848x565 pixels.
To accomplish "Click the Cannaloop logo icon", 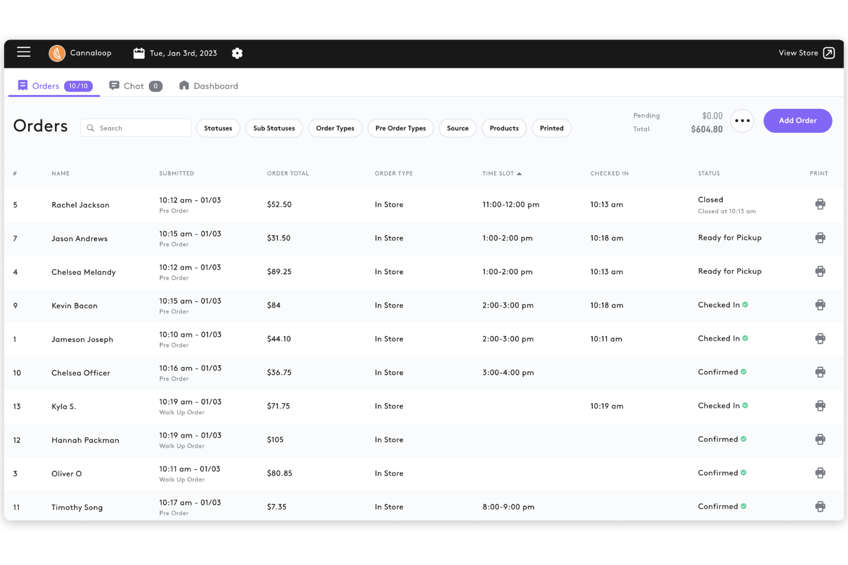I will [x=57, y=53].
